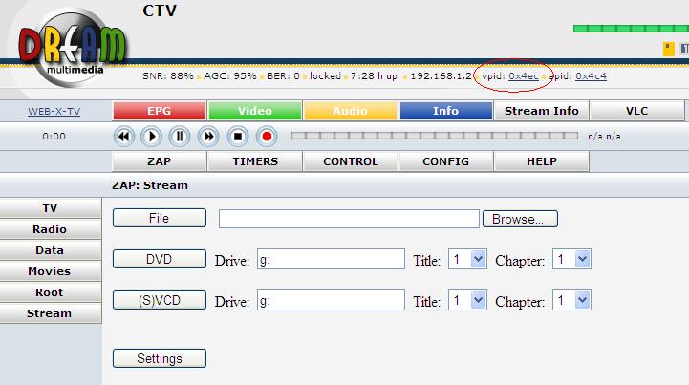
Task: Pause playback with the pause button
Action: click(180, 137)
